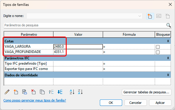Click the search magnifier icon

169,25
